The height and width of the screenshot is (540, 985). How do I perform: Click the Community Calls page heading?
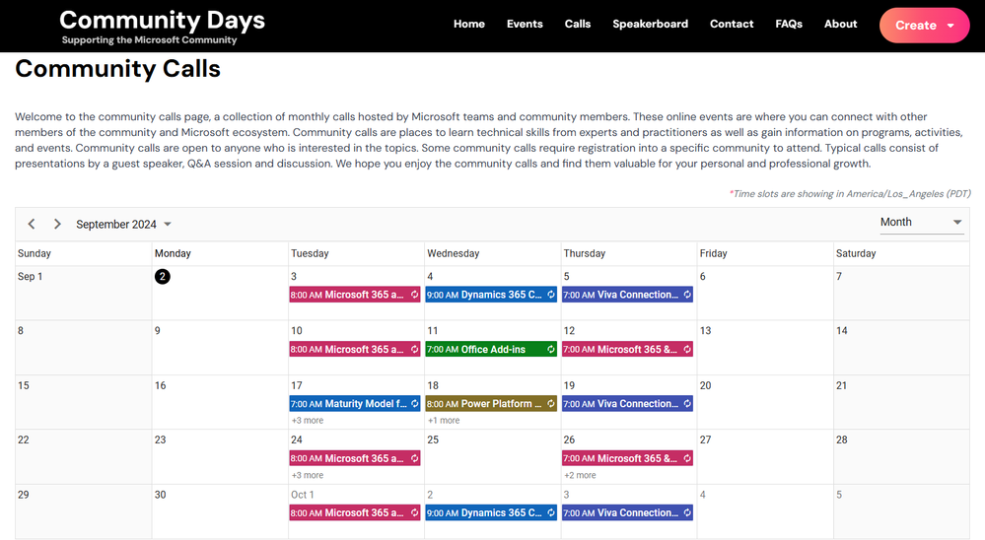point(117,68)
